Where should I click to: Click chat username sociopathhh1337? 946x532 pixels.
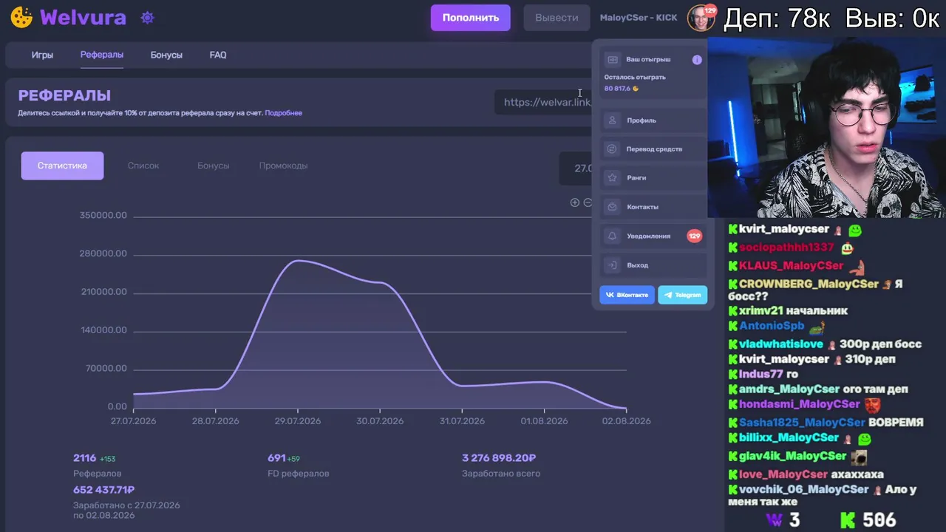(x=786, y=248)
